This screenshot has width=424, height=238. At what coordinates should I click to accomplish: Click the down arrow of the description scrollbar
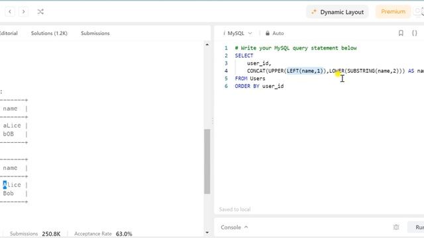point(207,232)
